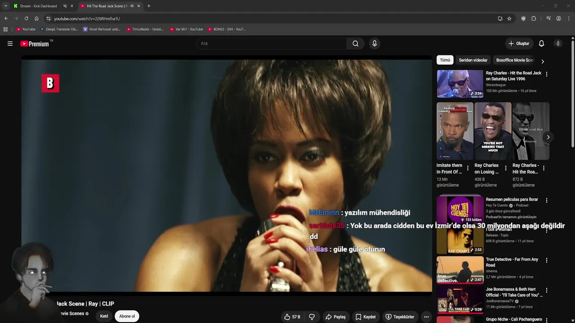
Task: Bookmark this page with the star
Action: pos(509,18)
